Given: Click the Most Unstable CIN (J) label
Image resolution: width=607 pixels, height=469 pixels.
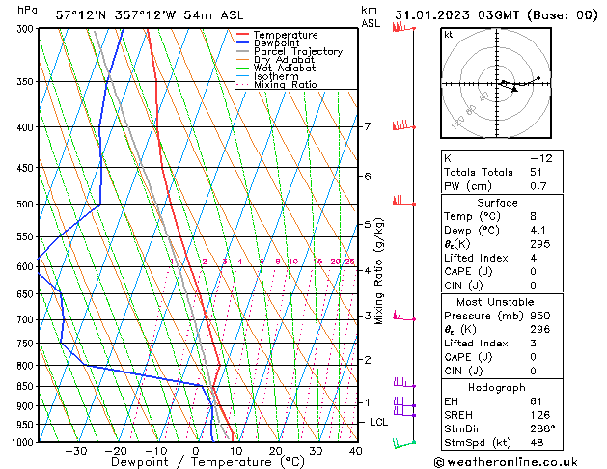Looking at the screenshot, I should click(x=463, y=371).
